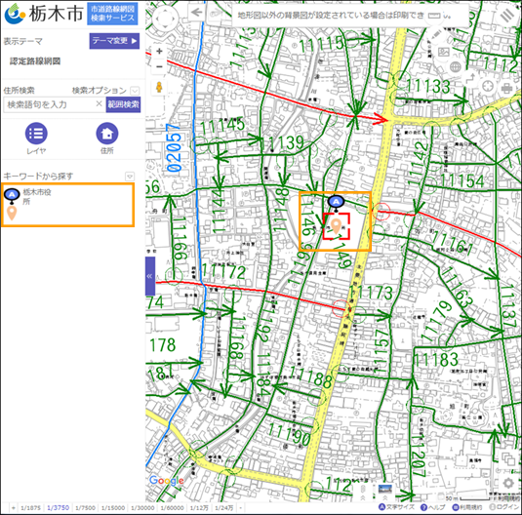Go back with the left arrow button
Viewport: 522px width, 515px height.
tap(197, 13)
